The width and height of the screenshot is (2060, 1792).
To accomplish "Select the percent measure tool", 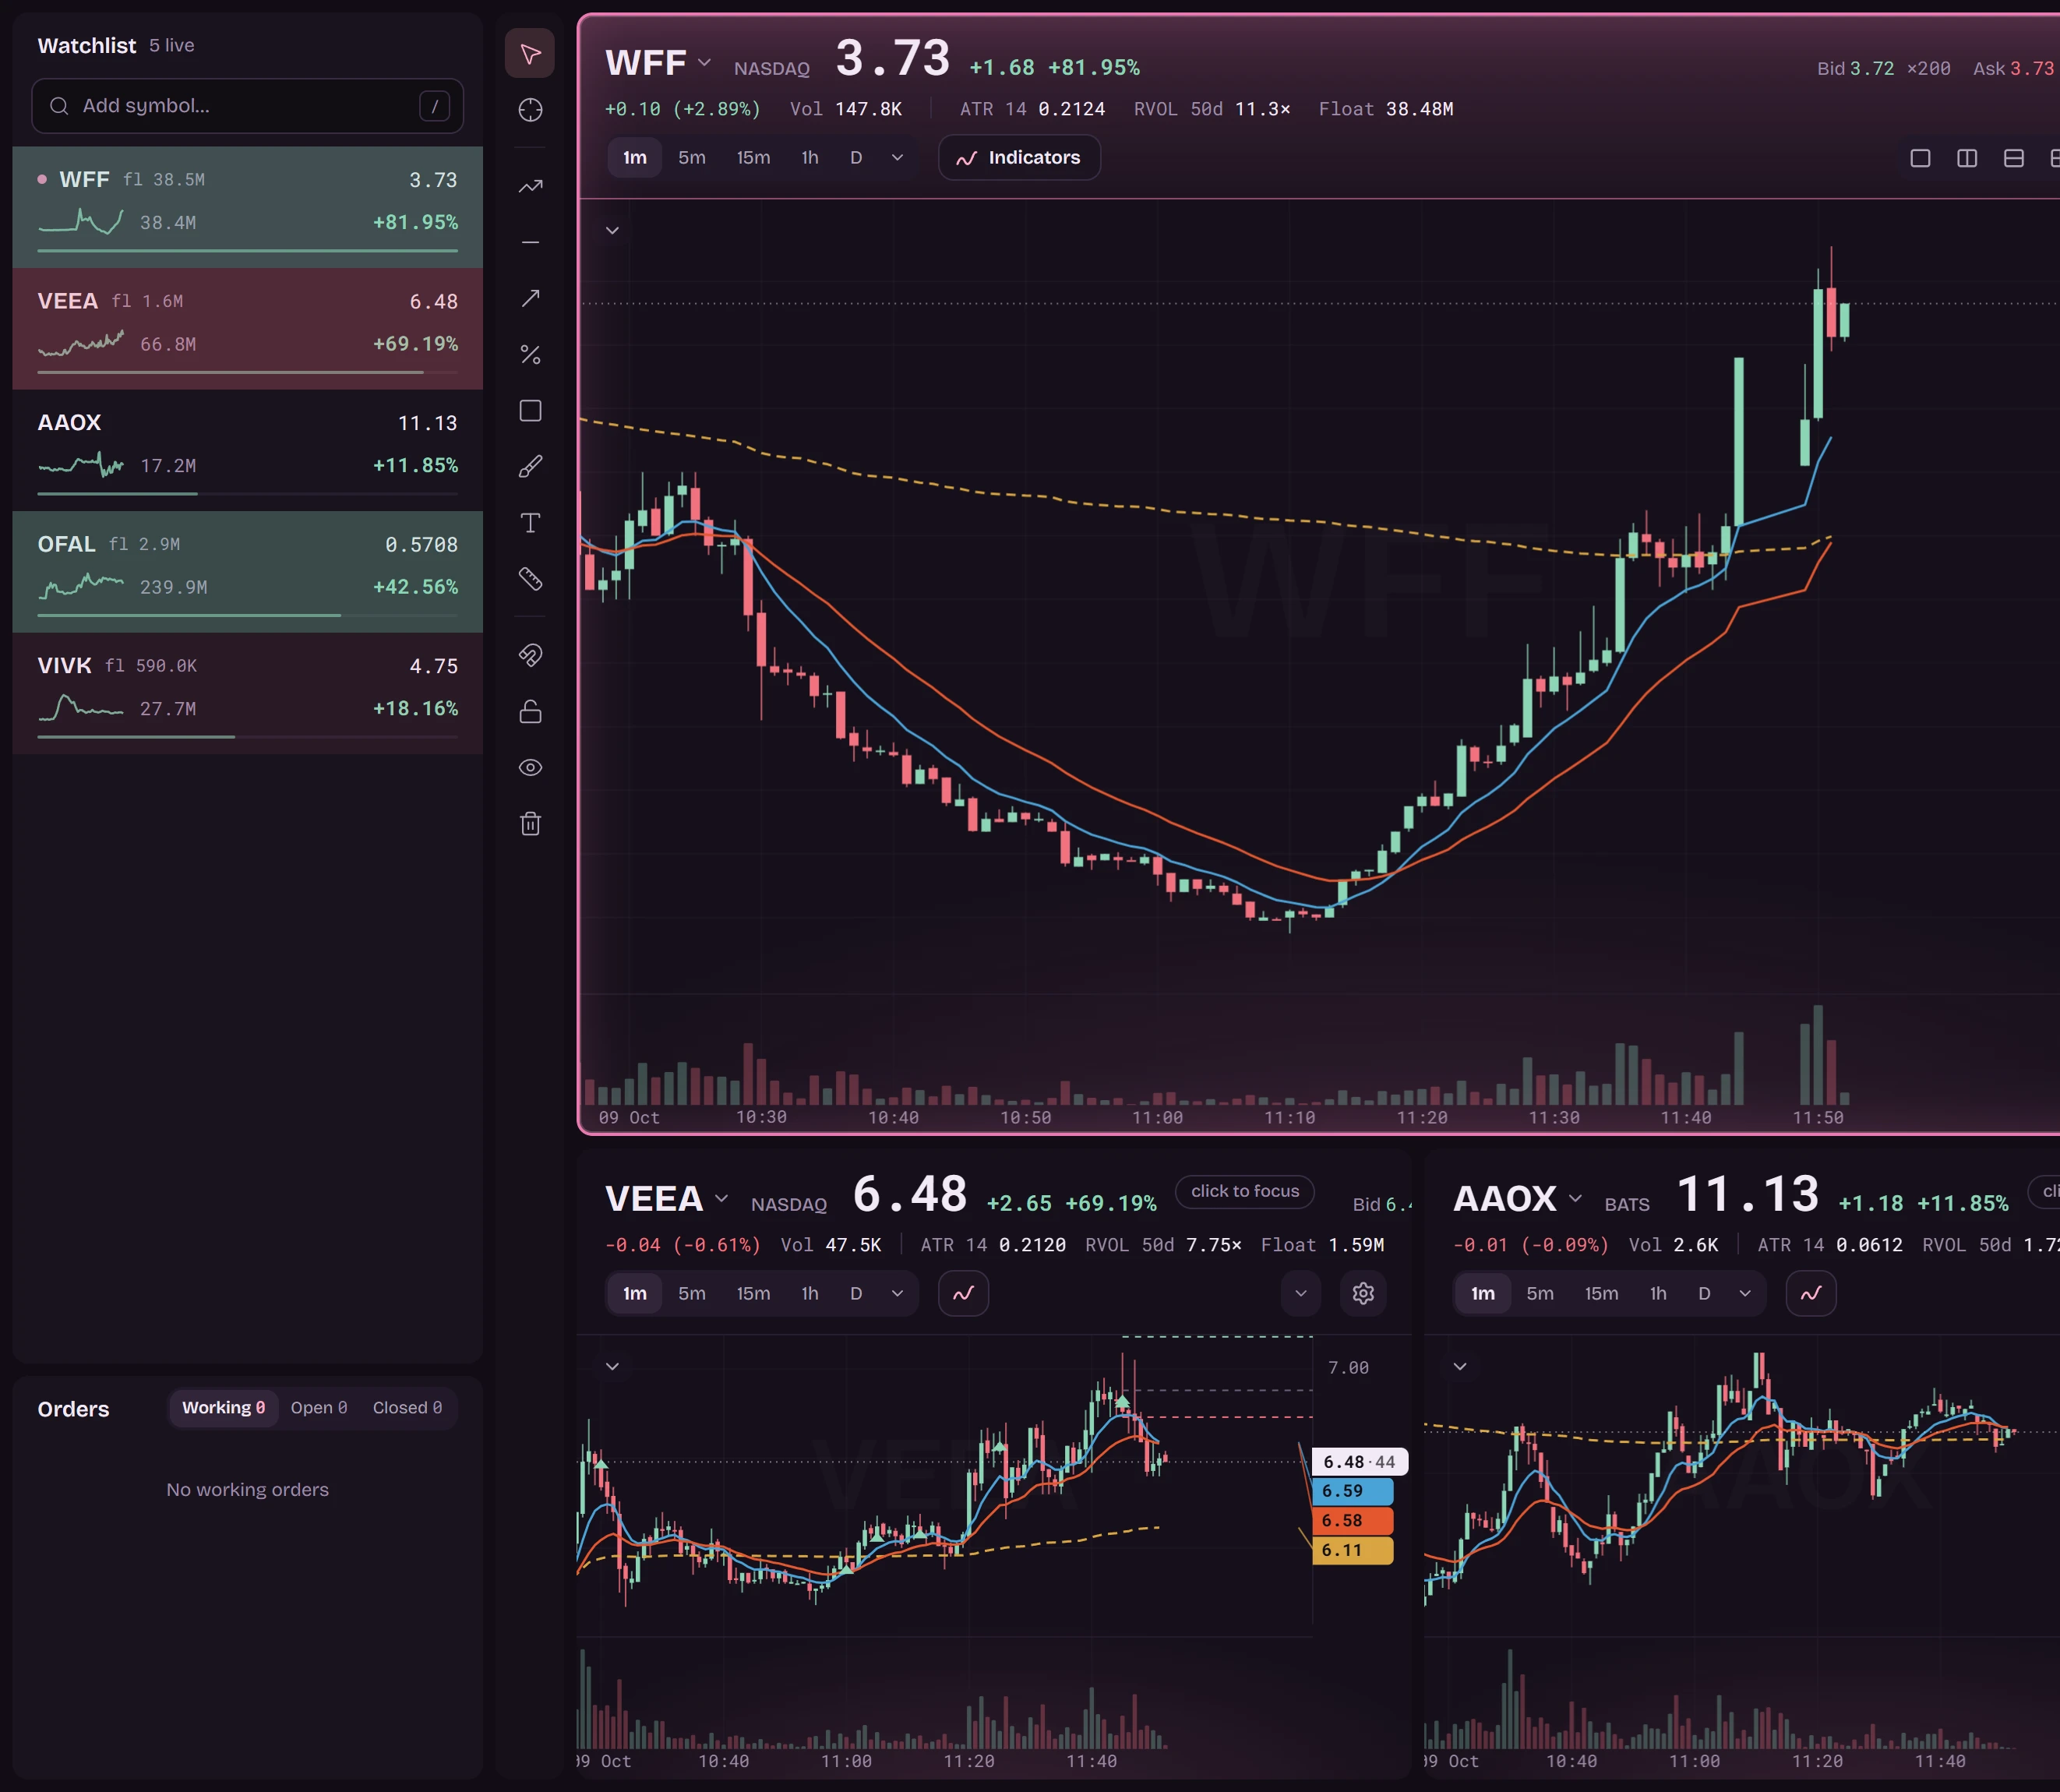I will point(530,355).
